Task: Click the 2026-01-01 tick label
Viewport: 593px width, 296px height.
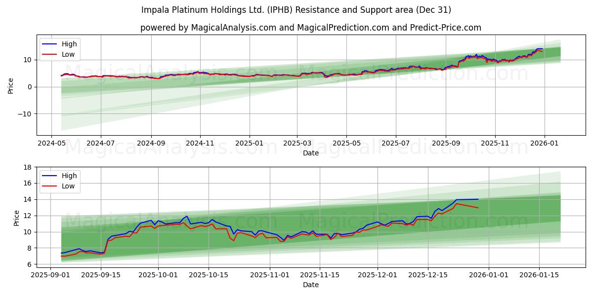Action: coord(488,275)
